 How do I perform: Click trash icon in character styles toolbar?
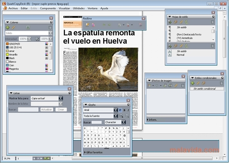[212, 46]
